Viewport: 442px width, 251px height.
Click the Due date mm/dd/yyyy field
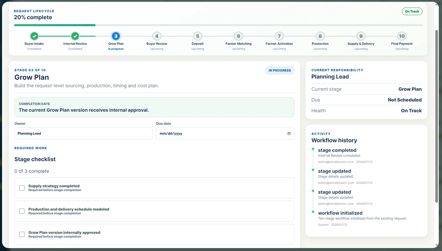(225, 133)
